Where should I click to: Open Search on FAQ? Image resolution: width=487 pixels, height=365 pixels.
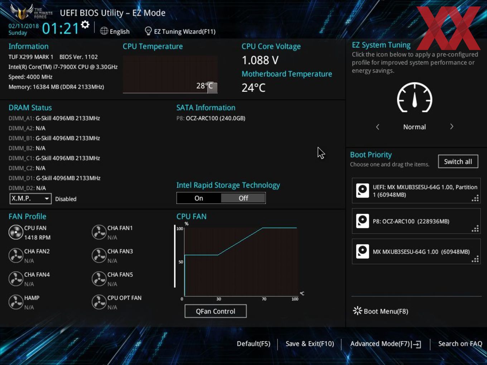[460, 344]
